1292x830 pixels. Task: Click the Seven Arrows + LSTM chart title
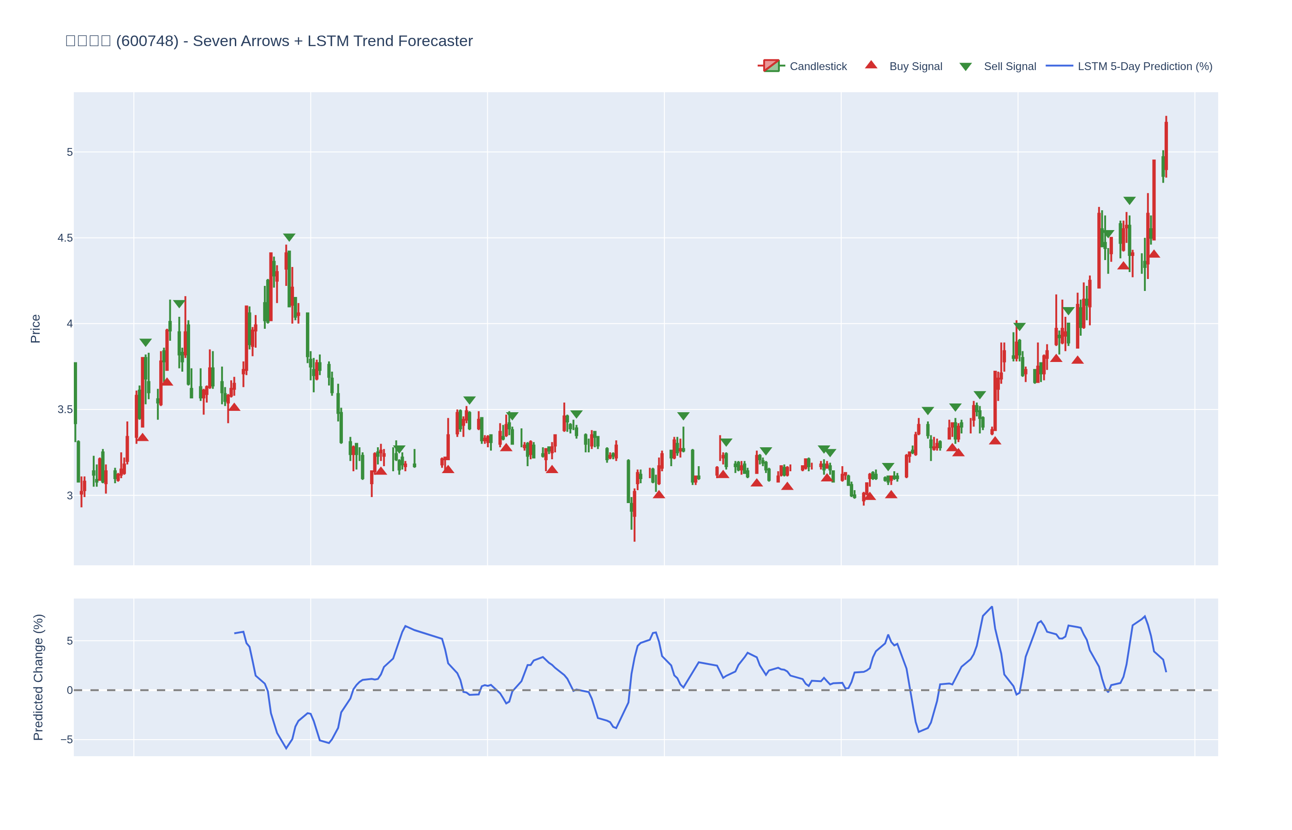coord(269,41)
